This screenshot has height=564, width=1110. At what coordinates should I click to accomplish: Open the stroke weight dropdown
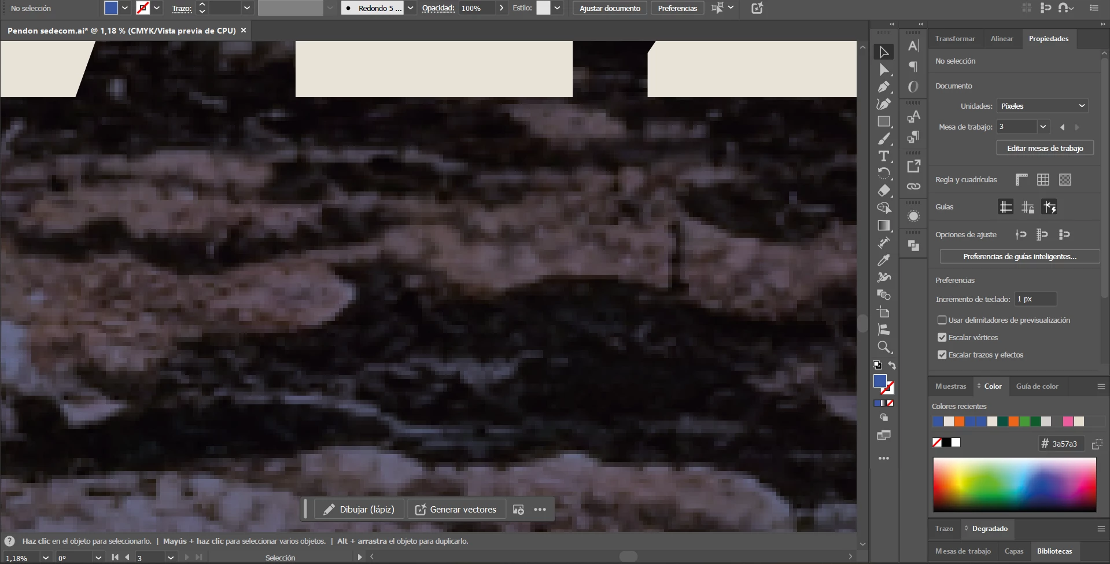point(247,8)
